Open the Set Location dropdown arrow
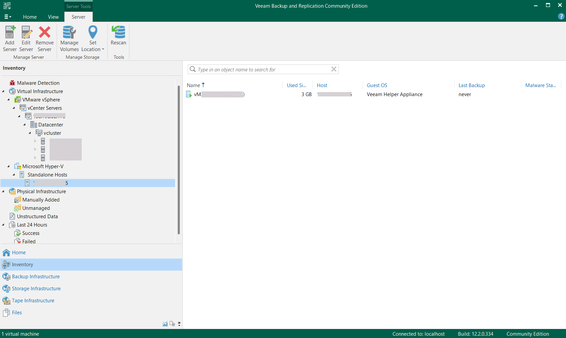 coord(103,49)
